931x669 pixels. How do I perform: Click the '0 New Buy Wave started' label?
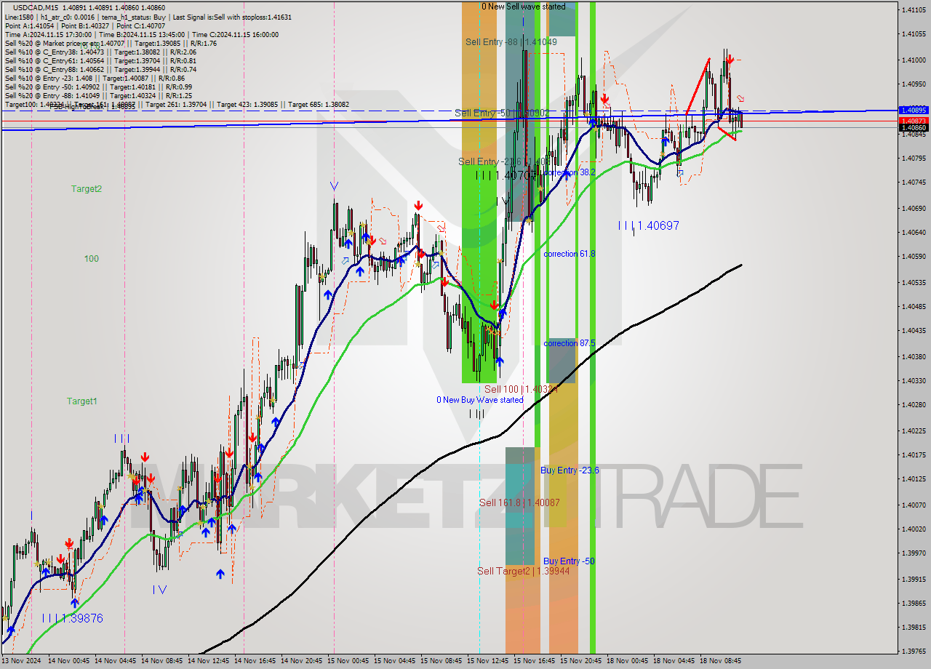[x=479, y=400]
